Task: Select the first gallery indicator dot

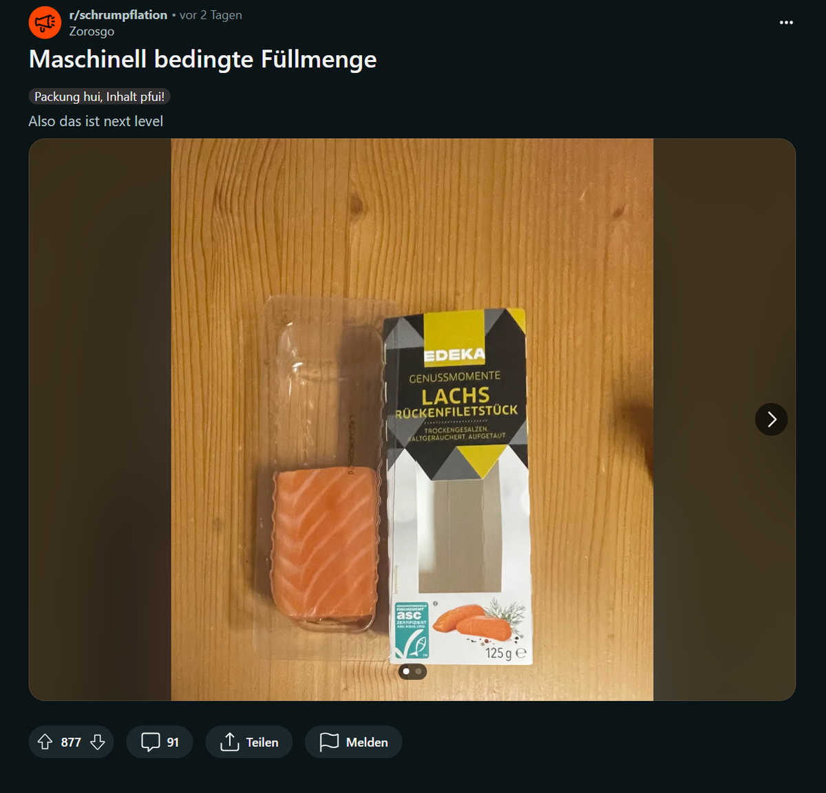Action: pyautogui.click(x=406, y=671)
